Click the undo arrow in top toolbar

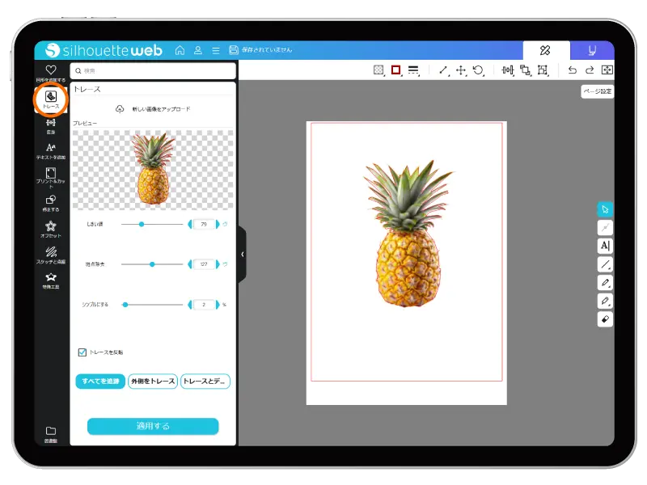tap(573, 70)
